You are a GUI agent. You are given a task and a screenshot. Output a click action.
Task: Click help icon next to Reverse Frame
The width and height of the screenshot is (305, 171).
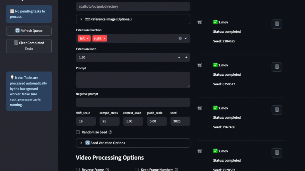pos(107,169)
